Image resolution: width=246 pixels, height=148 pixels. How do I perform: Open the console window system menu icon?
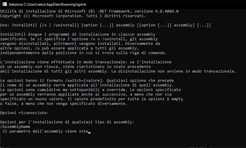(x=5, y=4)
